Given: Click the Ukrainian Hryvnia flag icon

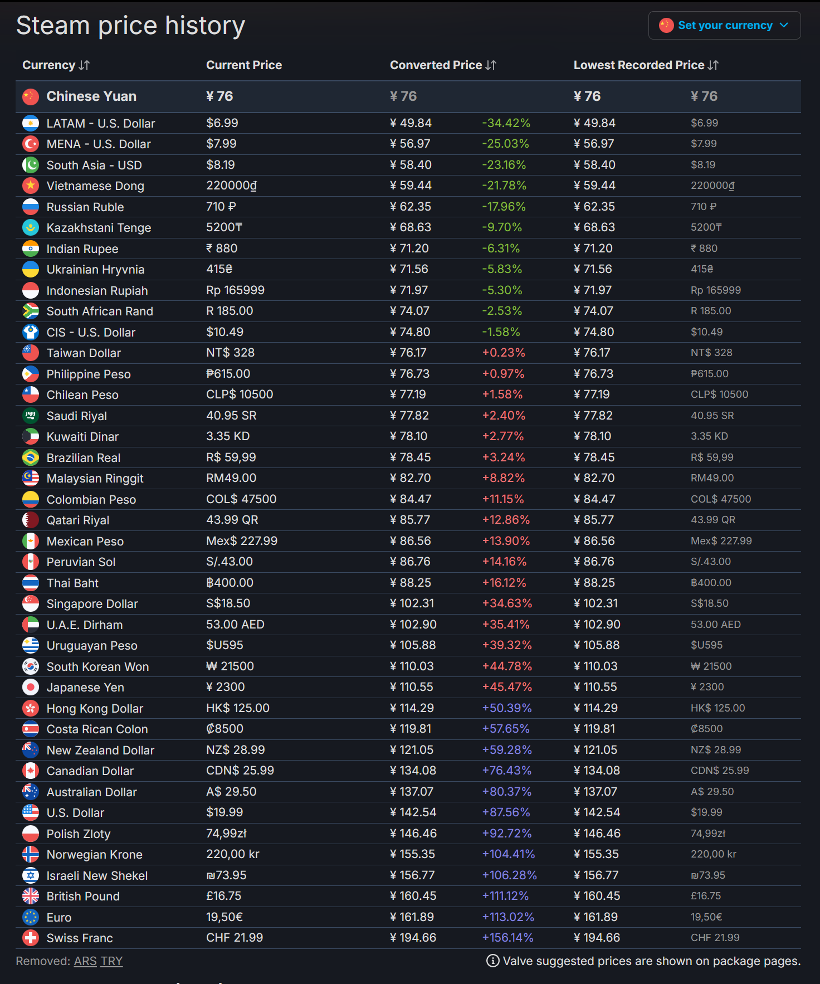Looking at the screenshot, I should coord(31,269).
